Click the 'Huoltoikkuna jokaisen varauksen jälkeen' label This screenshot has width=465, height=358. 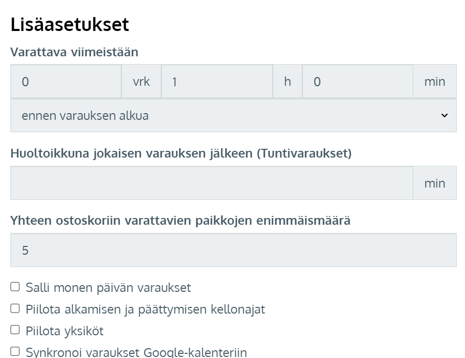pos(181,153)
